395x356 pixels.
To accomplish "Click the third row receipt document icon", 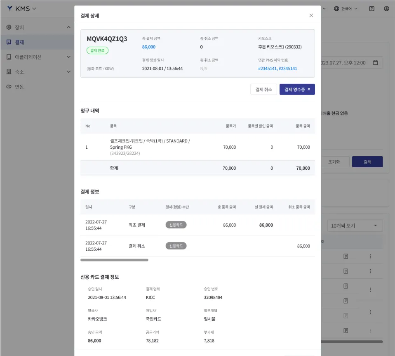I will [x=346, y=286].
